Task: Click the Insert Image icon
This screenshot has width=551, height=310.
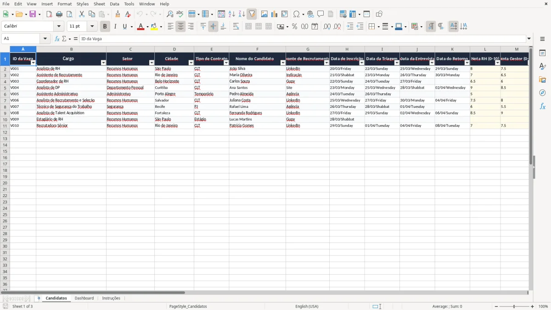Action: (264, 14)
